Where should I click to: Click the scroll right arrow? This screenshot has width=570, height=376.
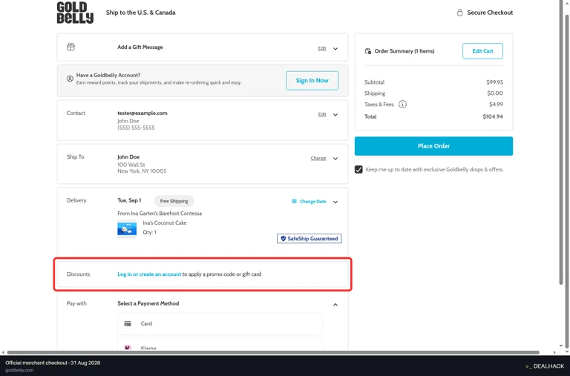click(x=554, y=352)
